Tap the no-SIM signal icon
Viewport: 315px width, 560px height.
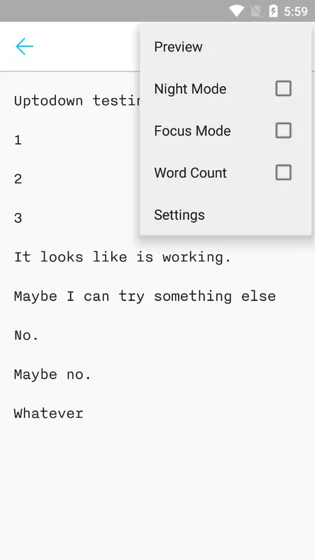point(255,11)
